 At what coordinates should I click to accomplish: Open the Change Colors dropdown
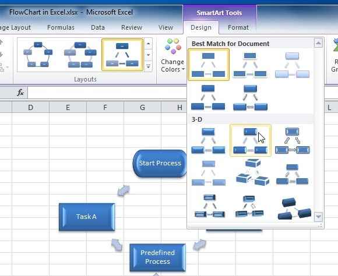[x=172, y=66]
